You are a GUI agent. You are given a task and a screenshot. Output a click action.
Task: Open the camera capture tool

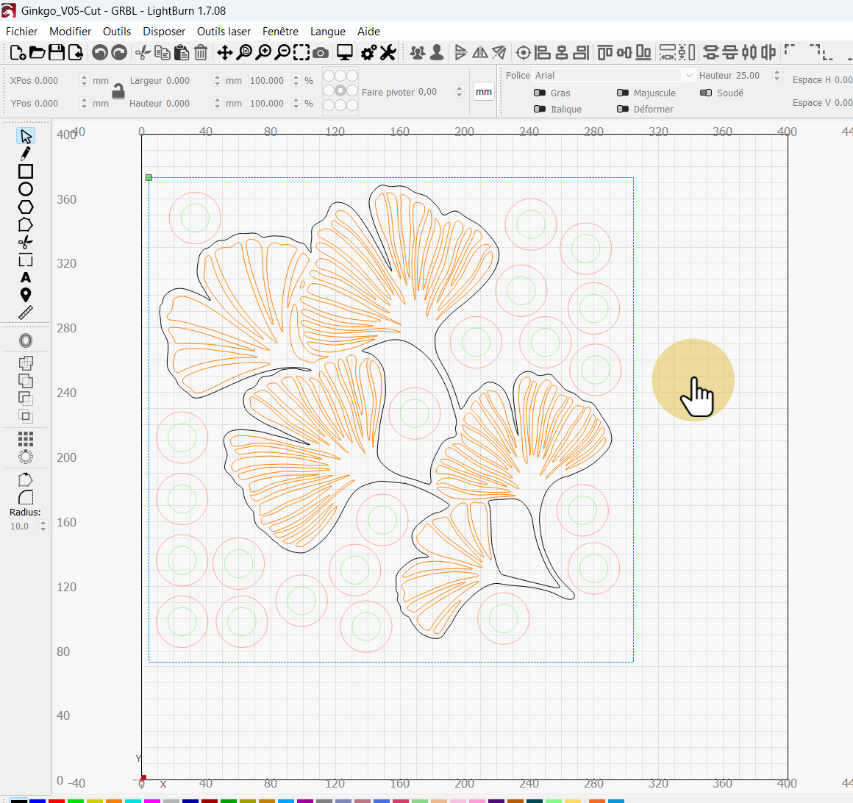(321, 52)
